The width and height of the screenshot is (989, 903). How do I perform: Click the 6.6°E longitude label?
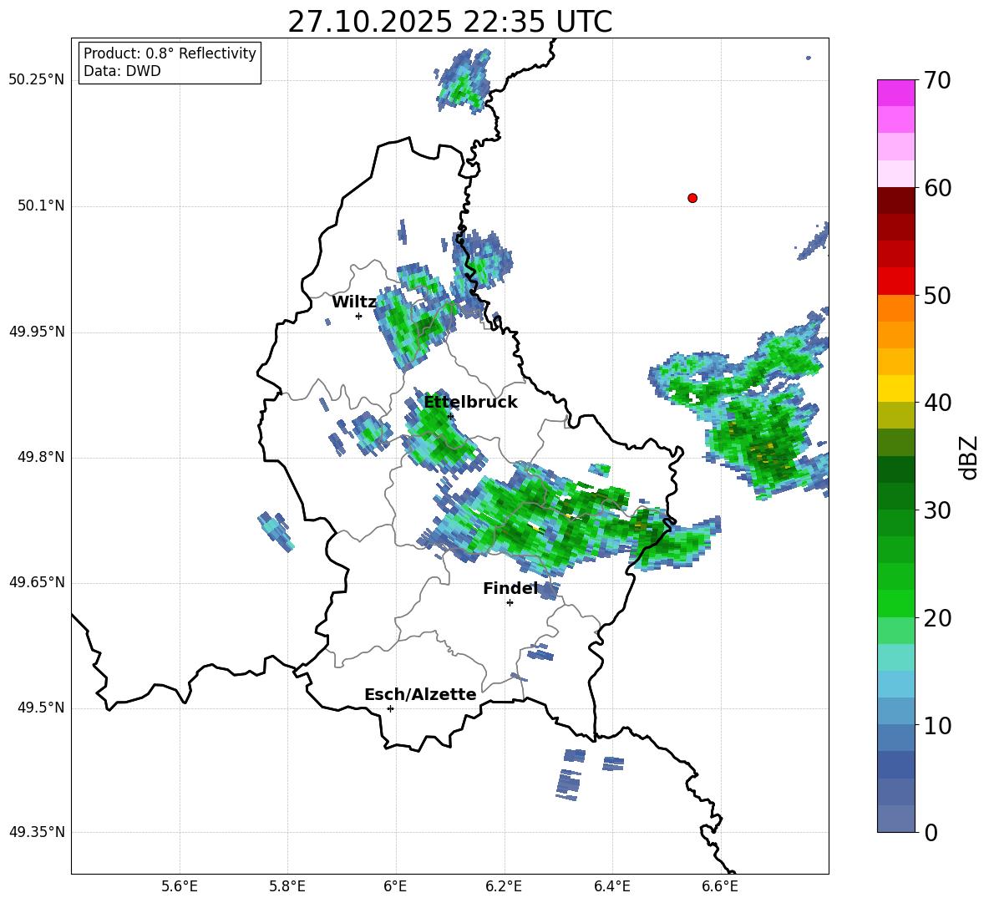(720, 886)
